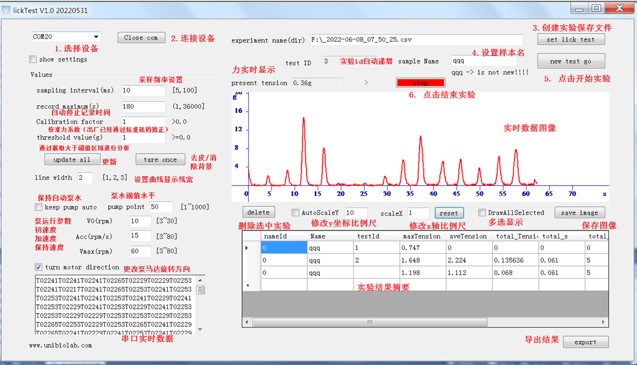Click the lickTest app icon in title bar
637x365 pixels.
click(6, 10)
